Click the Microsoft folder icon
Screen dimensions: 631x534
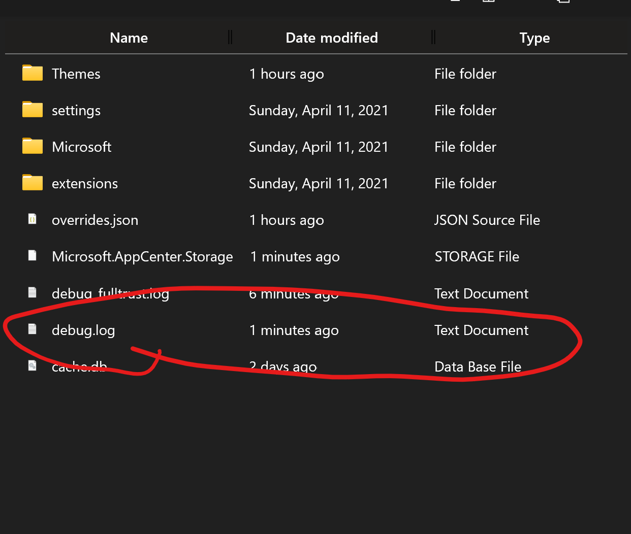[x=33, y=146]
